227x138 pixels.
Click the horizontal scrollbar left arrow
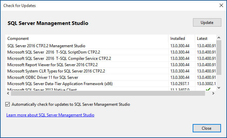[x=8, y=93]
